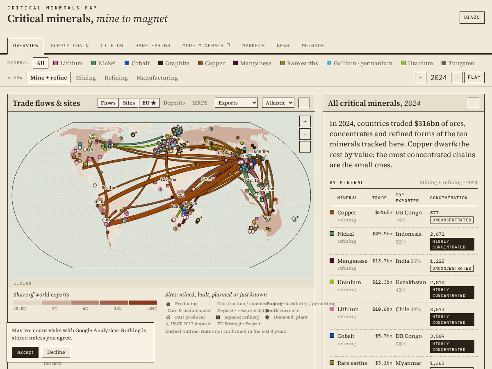The image size is (492, 369).
Task: Click Indonesia in the Top Exporter column
Action: (408, 234)
